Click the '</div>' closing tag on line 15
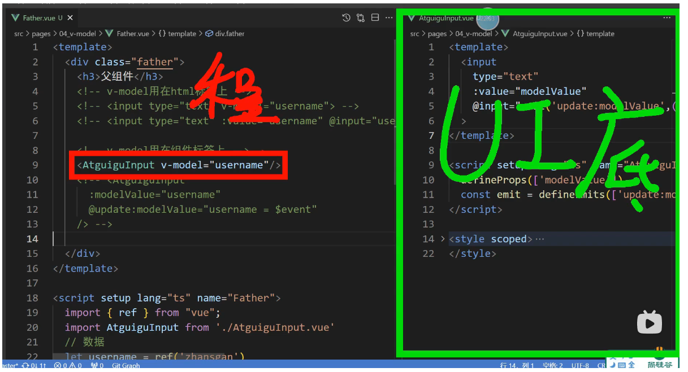 tap(83, 253)
